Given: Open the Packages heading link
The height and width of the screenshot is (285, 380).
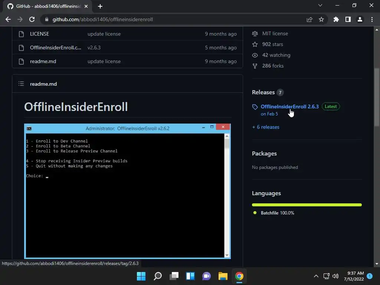Looking at the screenshot, I should [264, 154].
